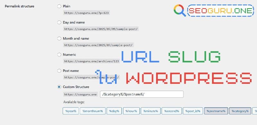Insert the %hour% tag
The width and height of the screenshot is (257, 125).
131,111
